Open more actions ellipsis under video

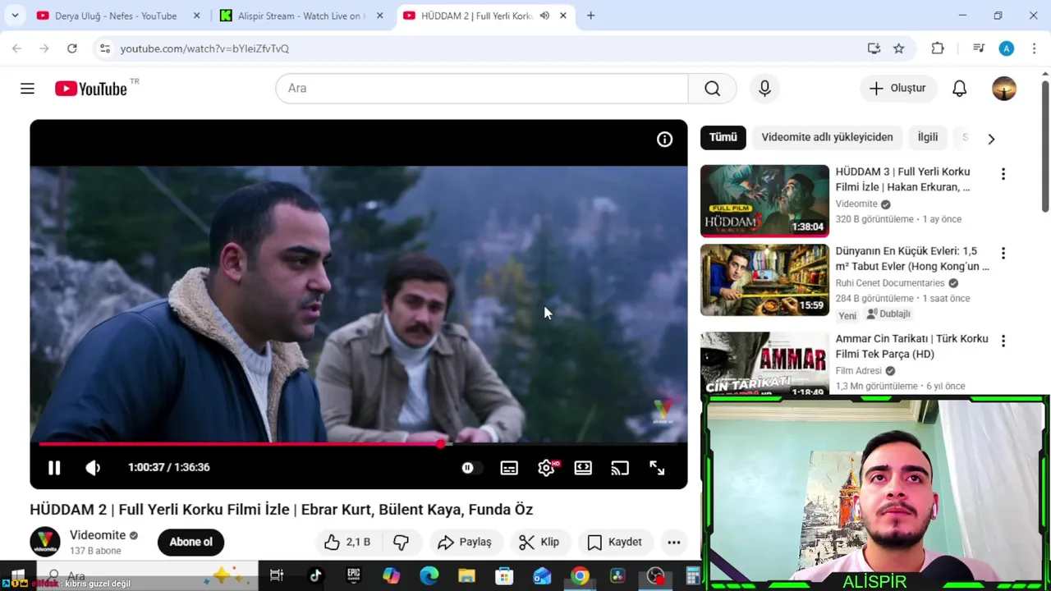click(x=673, y=542)
